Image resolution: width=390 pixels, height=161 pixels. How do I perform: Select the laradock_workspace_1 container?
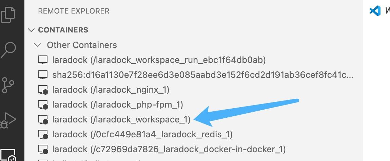click(x=121, y=120)
